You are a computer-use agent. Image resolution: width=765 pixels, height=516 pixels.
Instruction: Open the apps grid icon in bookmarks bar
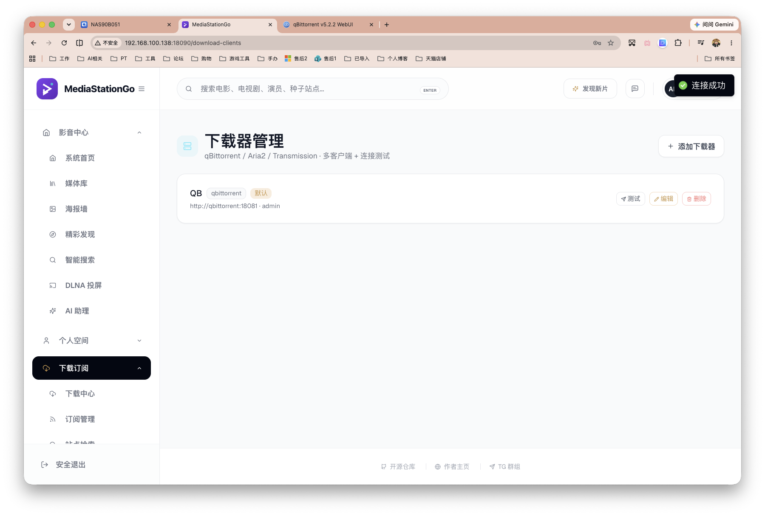(32, 59)
